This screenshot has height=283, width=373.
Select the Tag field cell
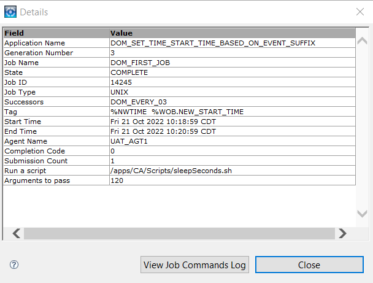tap(56, 112)
